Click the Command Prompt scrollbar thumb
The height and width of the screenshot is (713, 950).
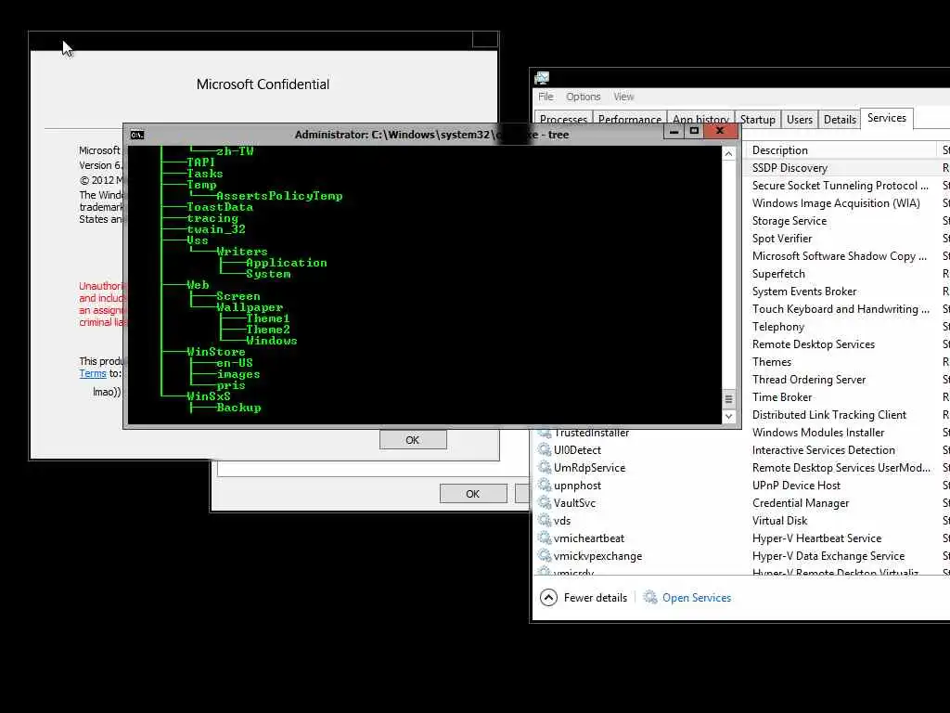pyautogui.click(x=729, y=399)
